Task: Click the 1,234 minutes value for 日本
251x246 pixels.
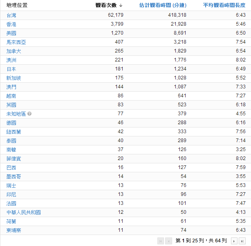Action: tap(180, 69)
